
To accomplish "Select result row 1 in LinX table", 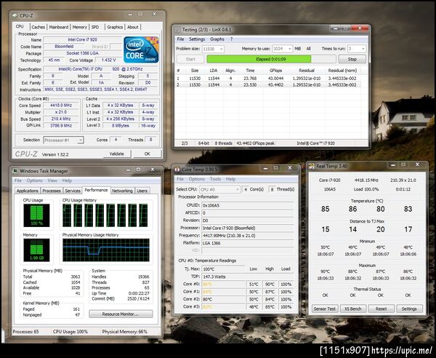I will coord(268,79).
